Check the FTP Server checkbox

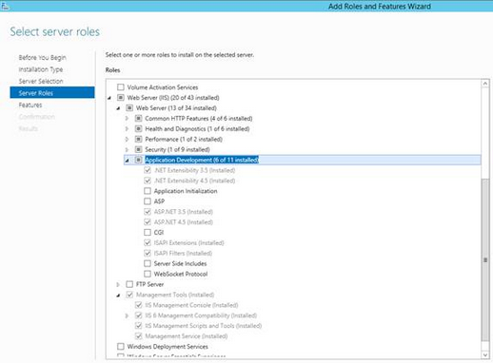[x=129, y=284]
